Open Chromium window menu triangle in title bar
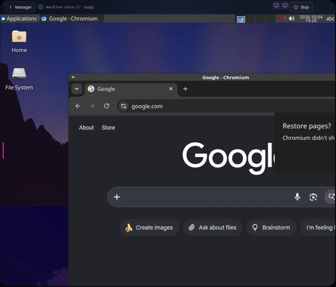Image resolution: width=336 pixels, height=287 pixels. [73, 77]
